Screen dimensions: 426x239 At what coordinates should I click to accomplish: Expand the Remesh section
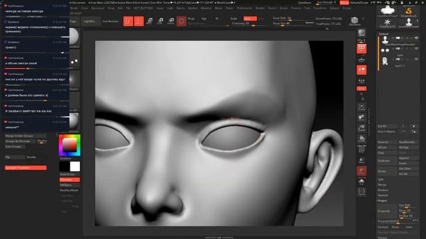point(383,195)
